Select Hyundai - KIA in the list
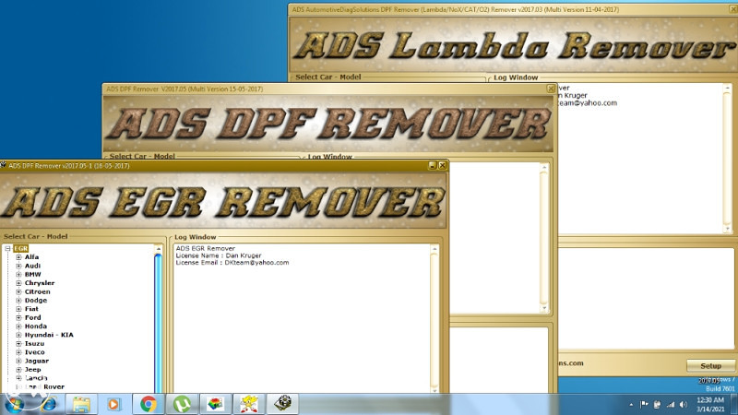The height and width of the screenshot is (415, 738). (x=49, y=335)
